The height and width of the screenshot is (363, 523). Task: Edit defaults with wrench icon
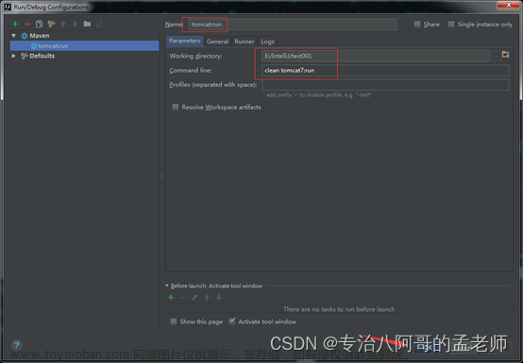coord(51,24)
